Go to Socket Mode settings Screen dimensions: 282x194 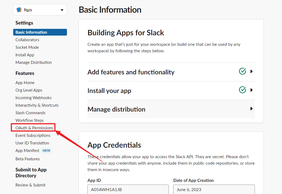tap(27, 47)
